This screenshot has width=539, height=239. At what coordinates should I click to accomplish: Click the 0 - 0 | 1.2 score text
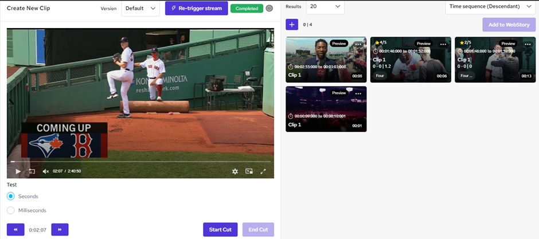(383, 66)
